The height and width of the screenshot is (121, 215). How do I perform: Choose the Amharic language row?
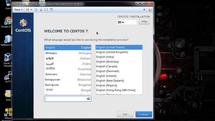tap(68, 58)
